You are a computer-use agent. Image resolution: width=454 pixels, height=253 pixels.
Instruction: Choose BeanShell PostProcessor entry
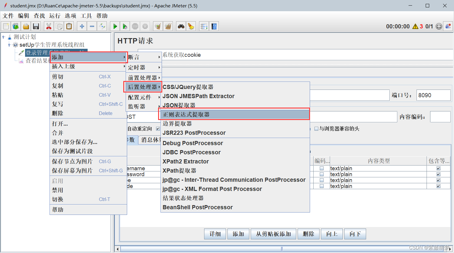[235, 207]
